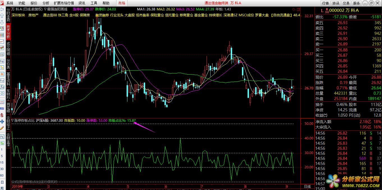382x190 pixels.
Task: Click the 房地产 sector tag
Action: (x=33, y=15)
